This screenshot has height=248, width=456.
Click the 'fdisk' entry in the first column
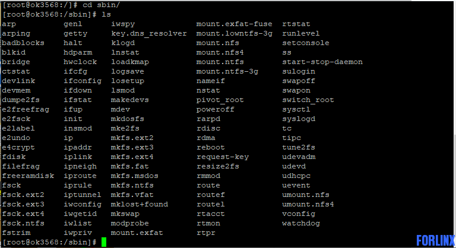(x=14, y=157)
